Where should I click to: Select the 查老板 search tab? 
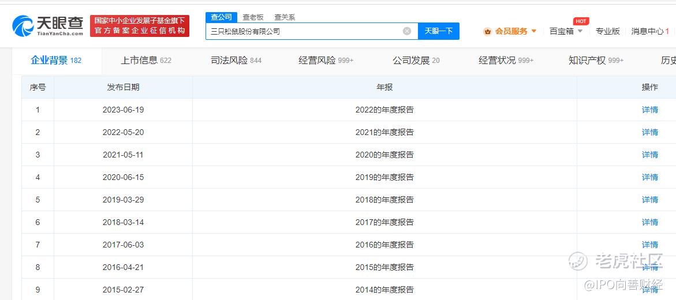coord(253,18)
